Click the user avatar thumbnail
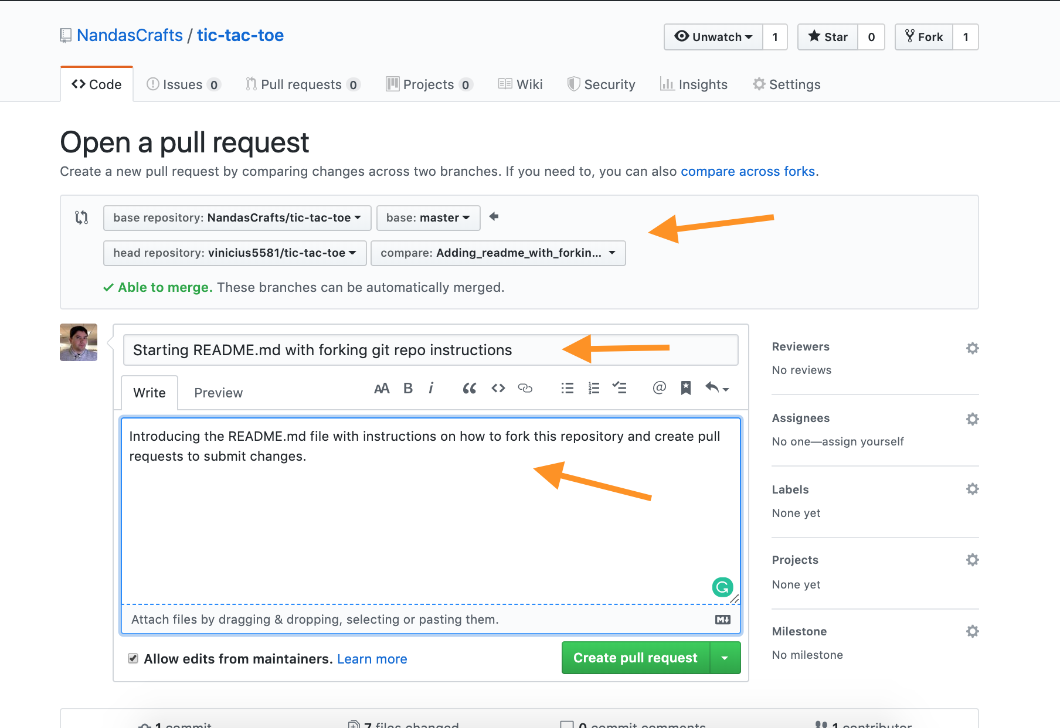The image size is (1060, 728). [79, 342]
